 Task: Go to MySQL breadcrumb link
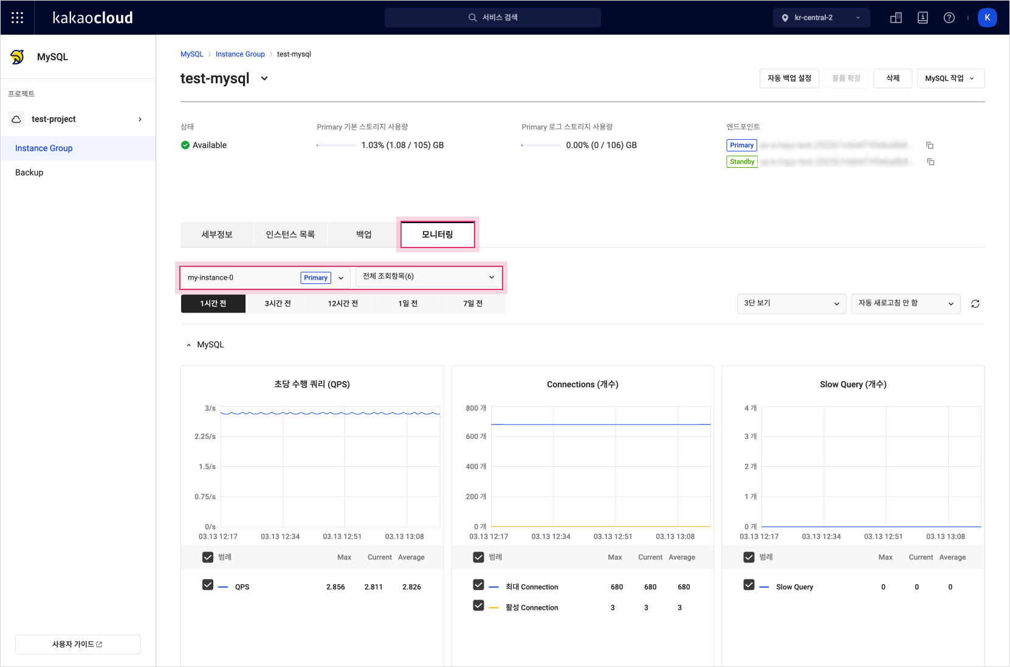pyautogui.click(x=192, y=54)
